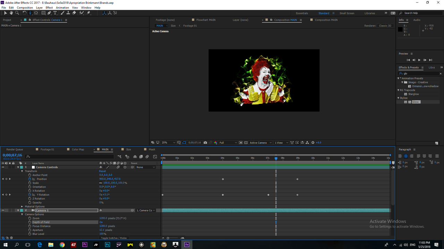Toggle Region of Interest in the viewer

pyautogui.click(x=241, y=143)
